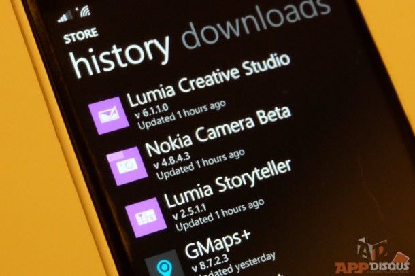Select version v 4.8.4.3 text
Image resolution: width=415 pixels, height=276 pixels.
(x=171, y=160)
